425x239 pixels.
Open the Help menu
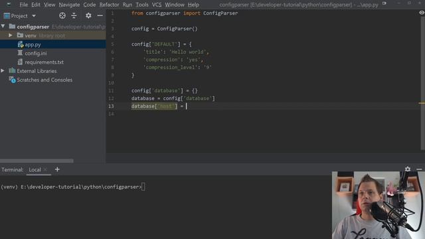click(193, 5)
